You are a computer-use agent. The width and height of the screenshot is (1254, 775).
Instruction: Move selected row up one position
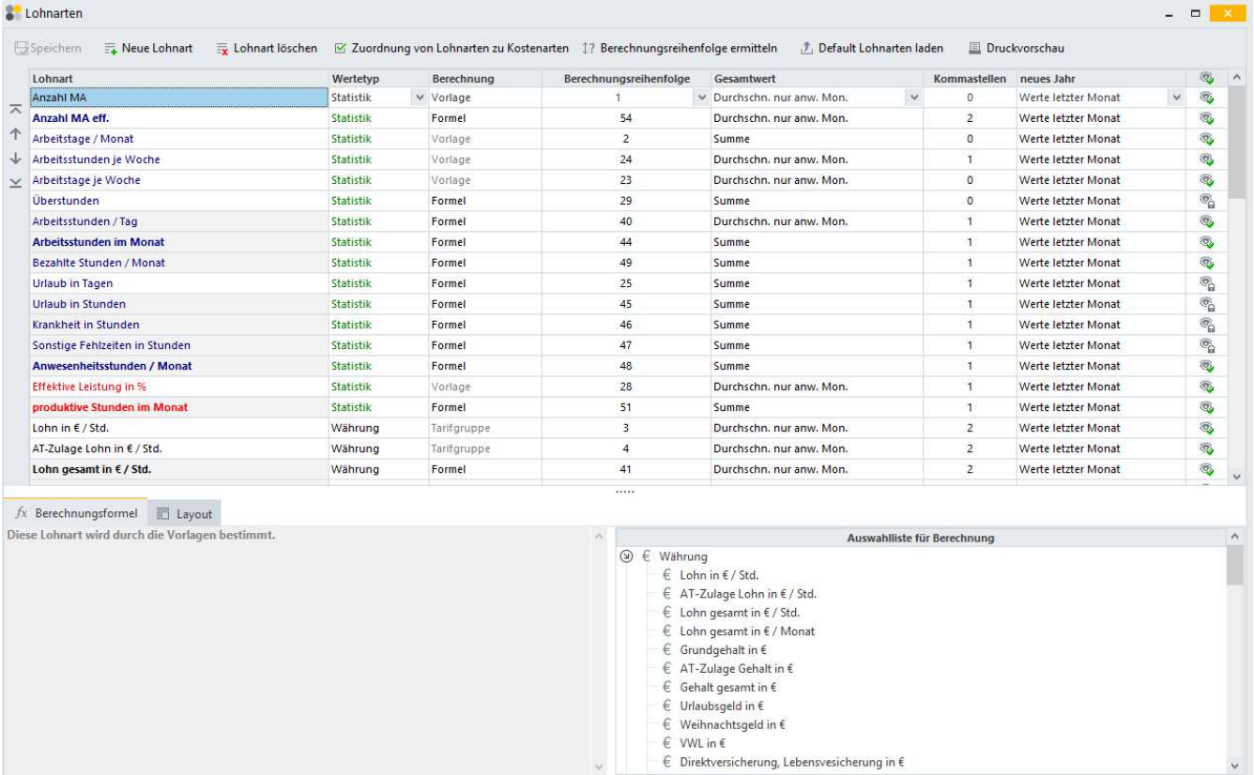tap(15, 134)
